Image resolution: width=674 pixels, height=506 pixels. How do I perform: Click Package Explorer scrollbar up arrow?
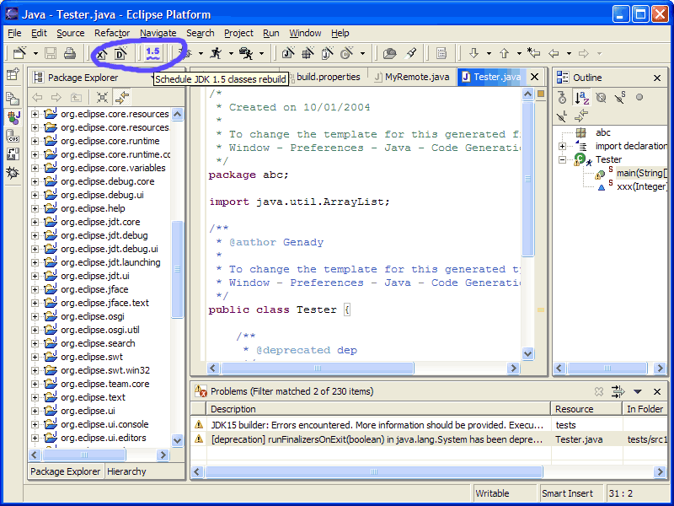coord(177,114)
